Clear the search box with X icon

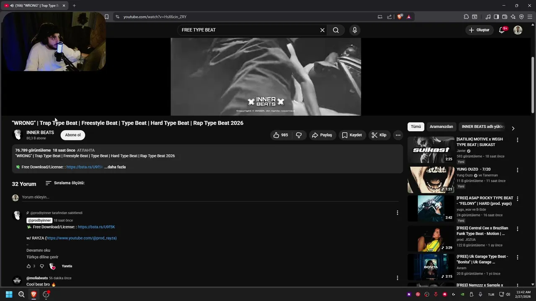(322, 30)
